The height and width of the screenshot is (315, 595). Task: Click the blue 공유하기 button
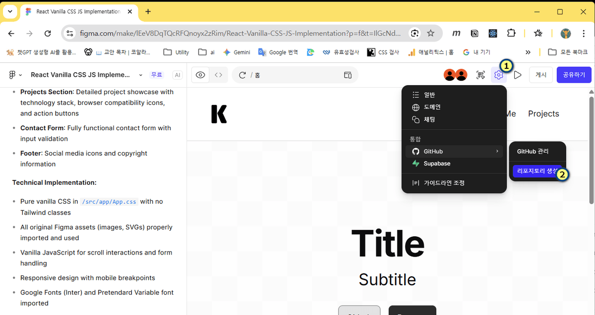click(x=574, y=75)
